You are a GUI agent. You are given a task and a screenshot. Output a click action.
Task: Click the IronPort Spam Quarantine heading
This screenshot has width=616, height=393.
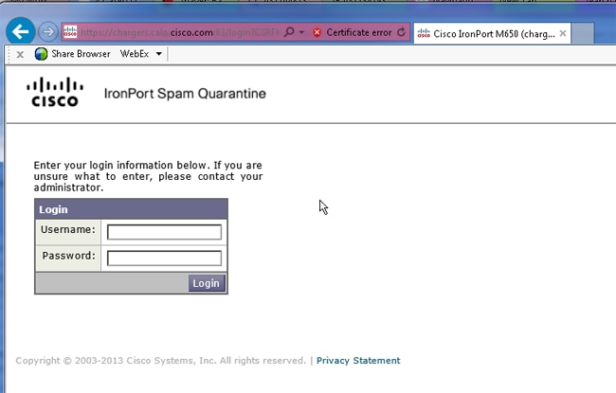pyautogui.click(x=185, y=94)
